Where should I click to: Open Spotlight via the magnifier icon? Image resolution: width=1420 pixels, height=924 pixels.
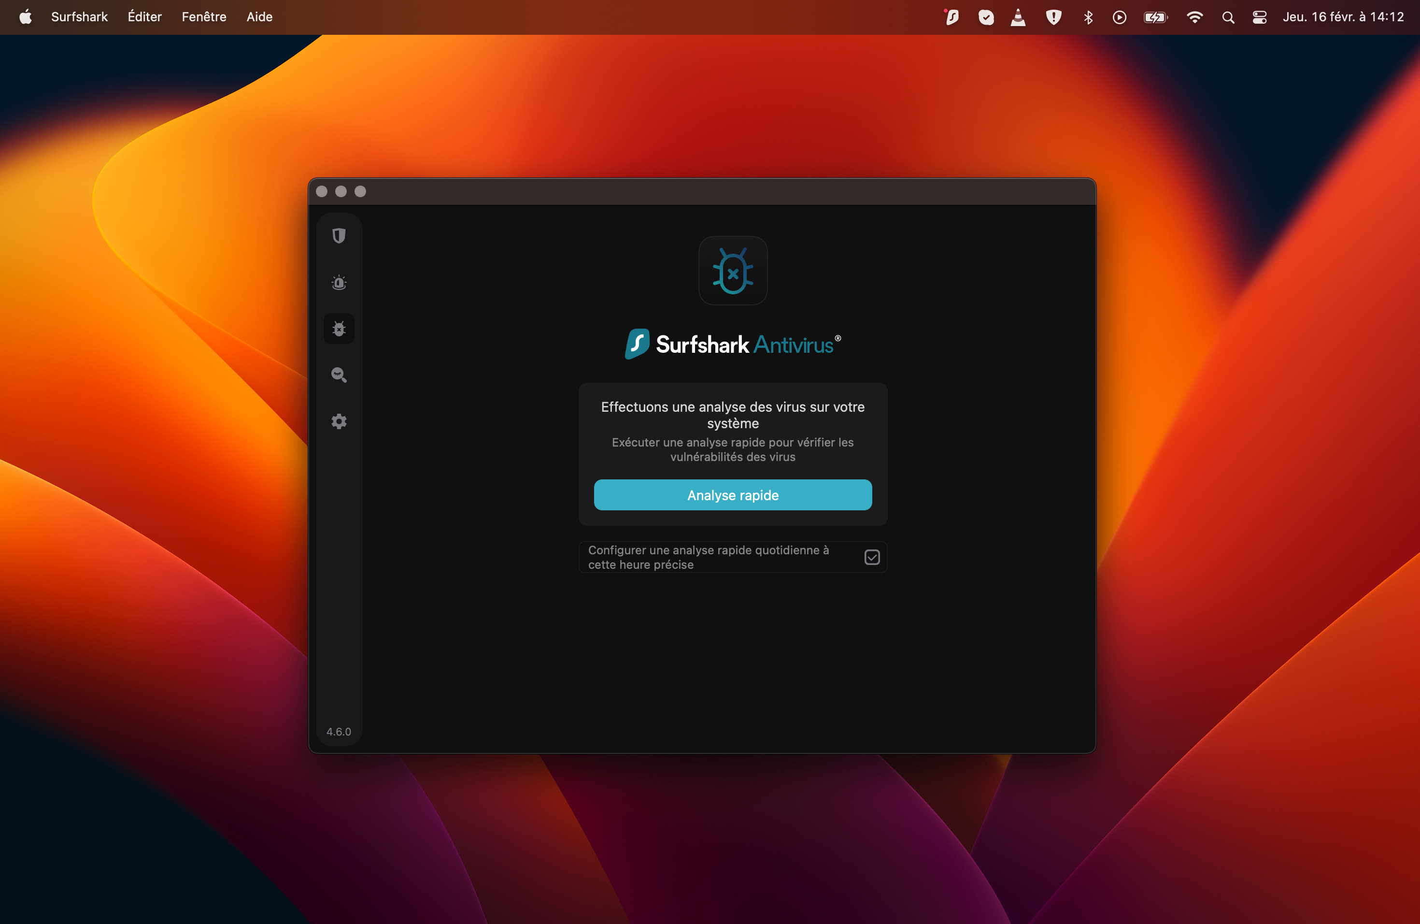pyautogui.click(x=1227, y=17)
